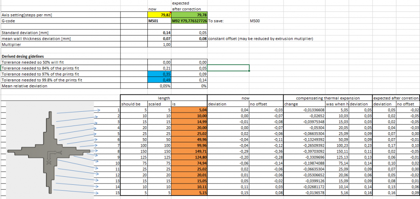
Task: Select the change value -0,0136578
Action: pos(304,192)
